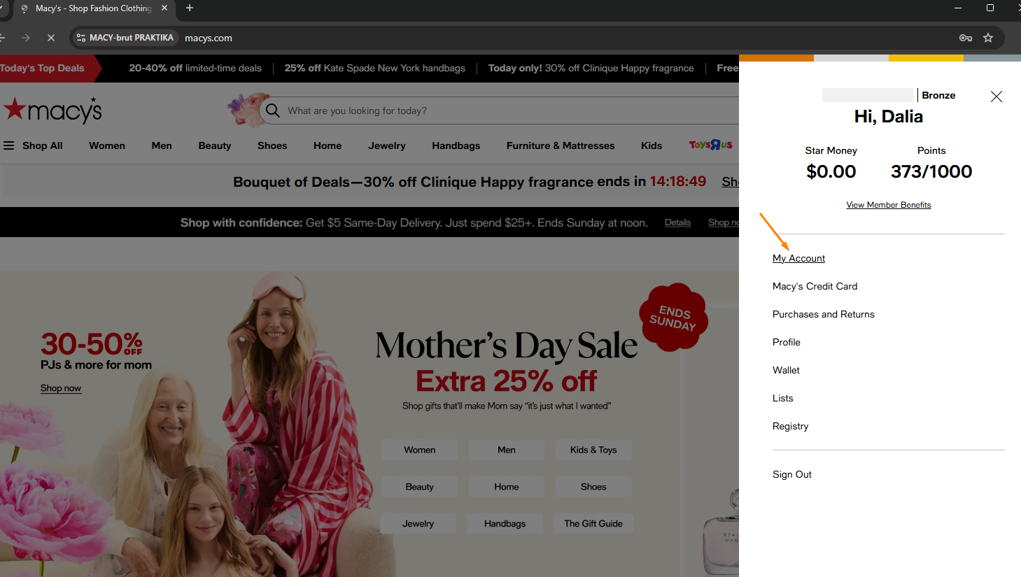The width and height of the screenshot is (1021, 577).
Task: Click the Toys R Us logo
Action: [x=710, y=145]
